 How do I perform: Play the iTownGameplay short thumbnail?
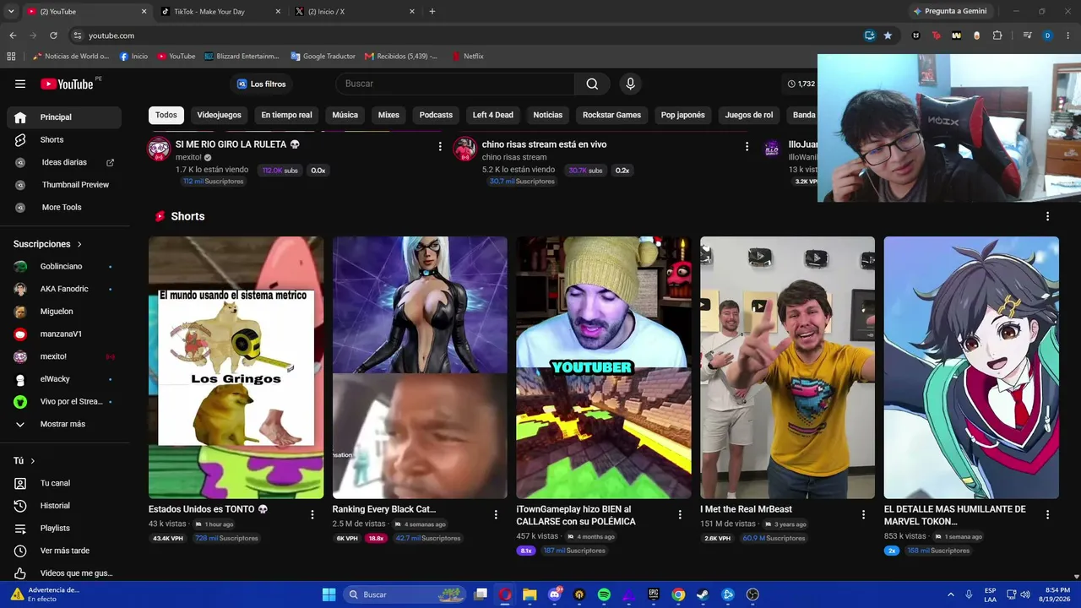(x=604, y=367)
